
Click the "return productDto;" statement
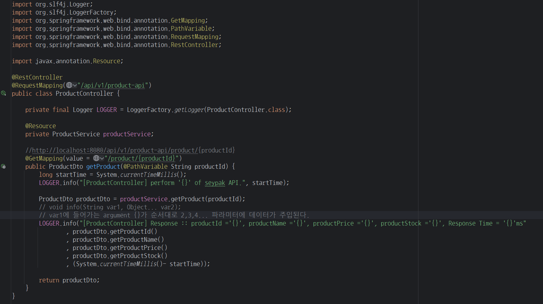click(x=69, y=280)
